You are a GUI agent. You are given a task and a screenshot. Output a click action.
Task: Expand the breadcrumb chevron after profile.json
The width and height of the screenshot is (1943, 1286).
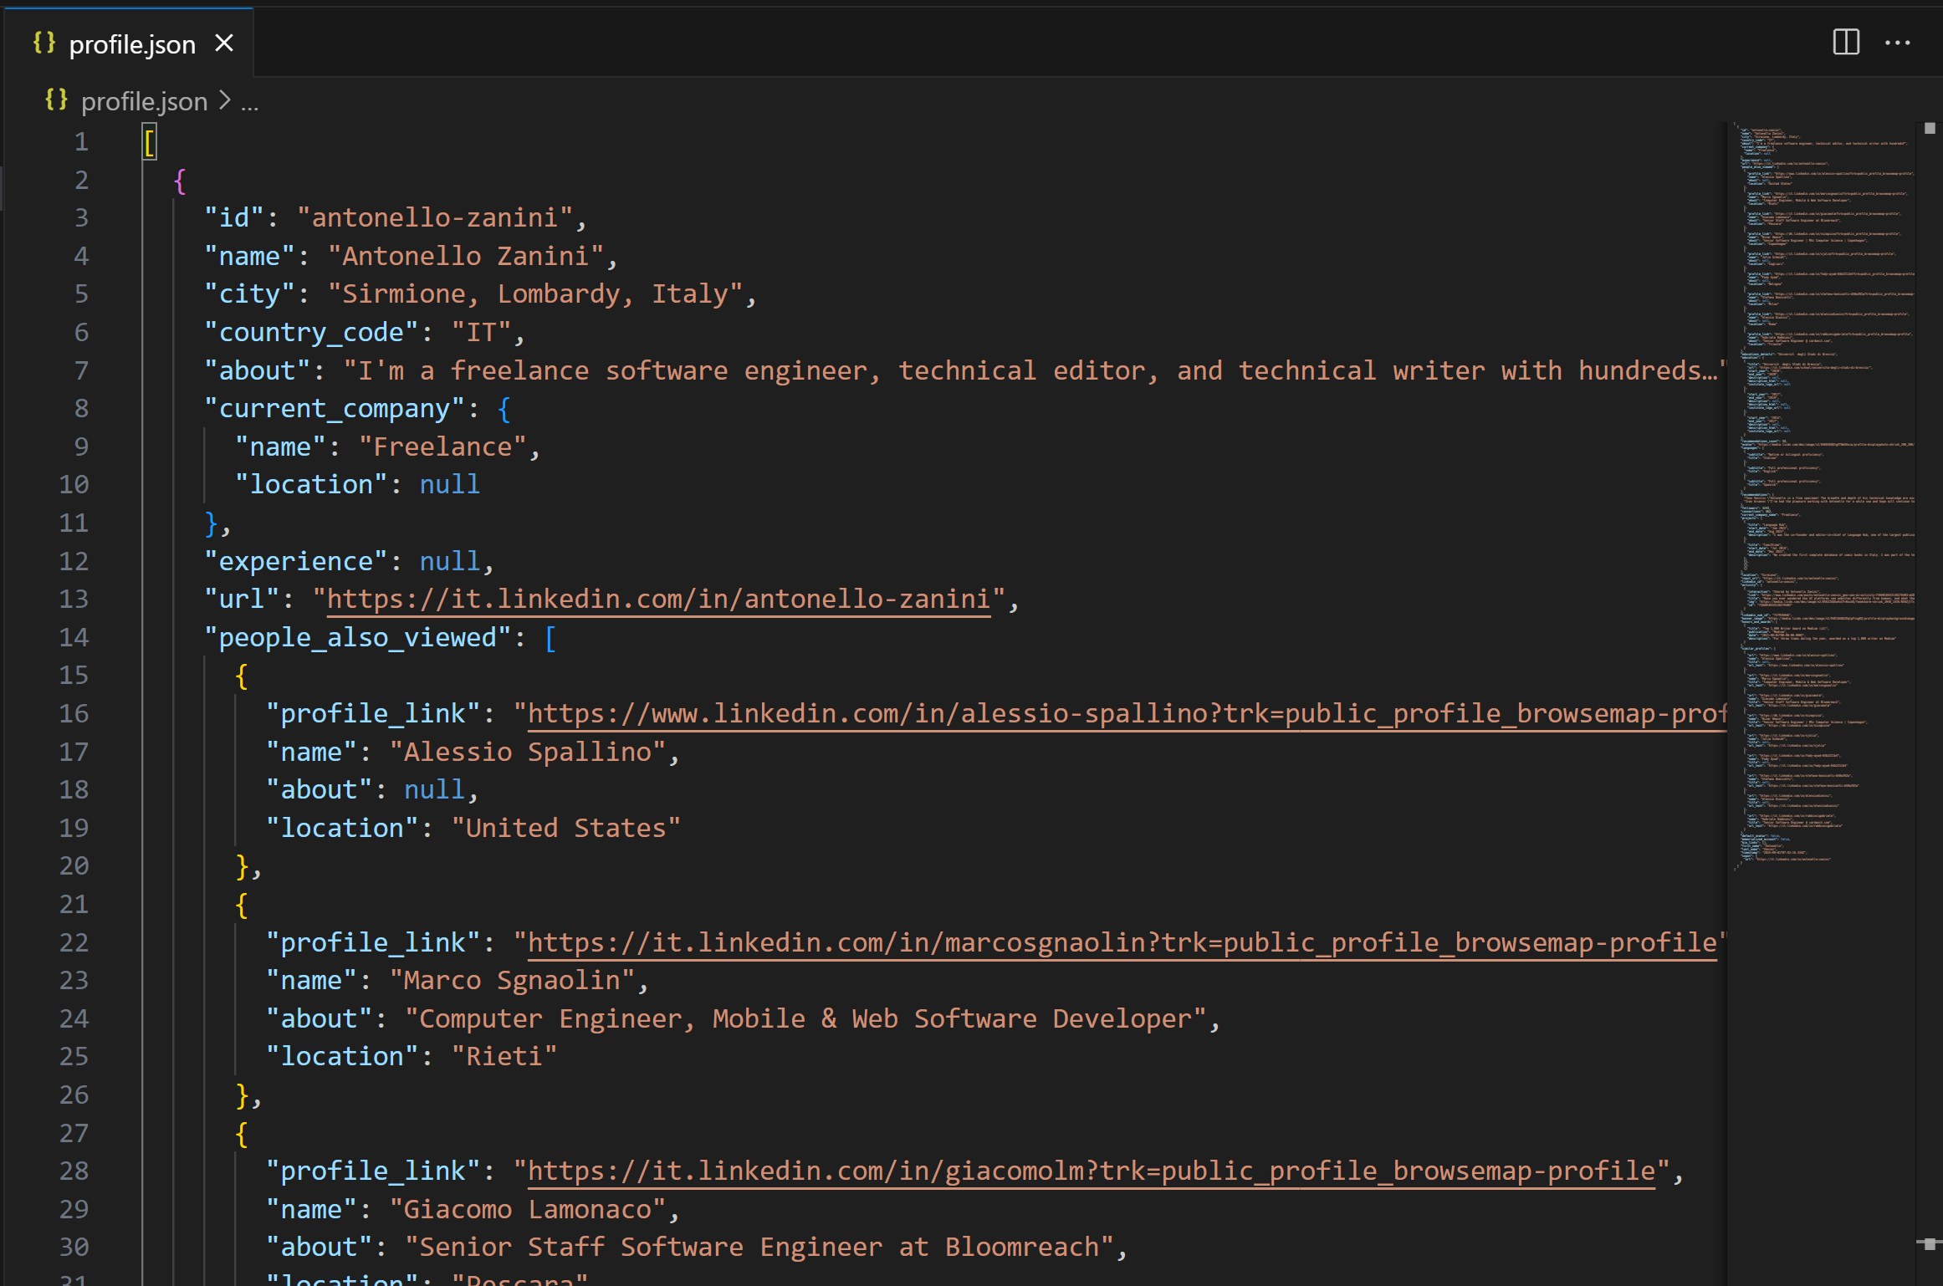click(x=225, y=100)
